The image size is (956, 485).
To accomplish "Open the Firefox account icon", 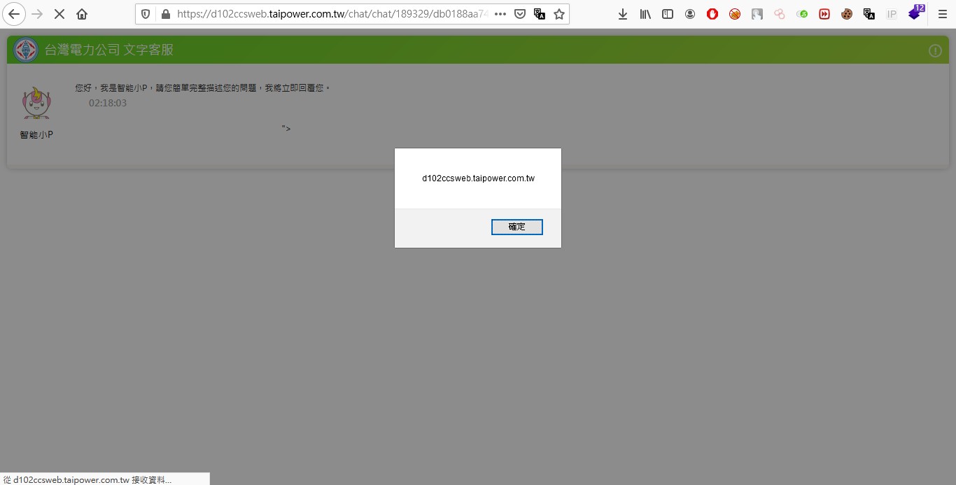I will [x=690, y=14].
